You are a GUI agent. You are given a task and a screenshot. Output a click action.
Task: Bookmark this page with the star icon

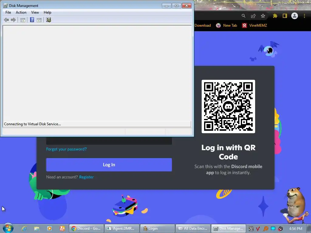pos(263,16)
